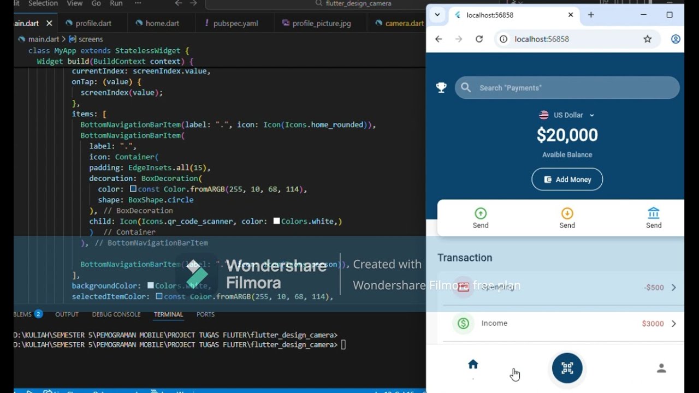Reload the localhost page in the browser

(x=479, y=39)
